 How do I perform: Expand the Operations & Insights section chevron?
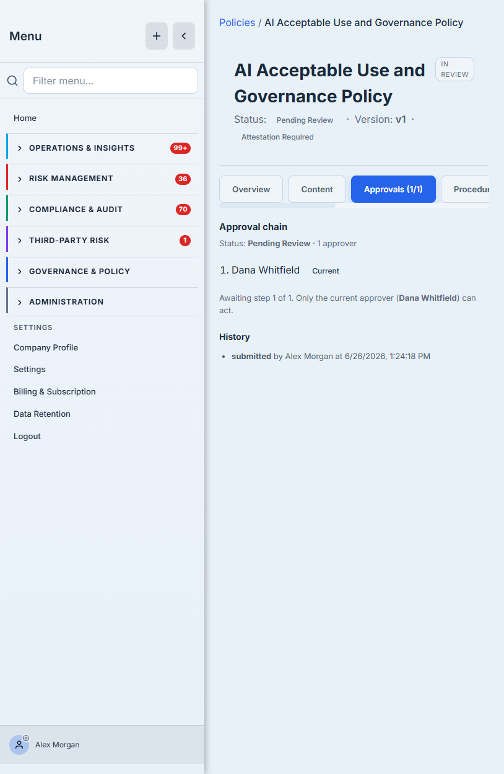(20, 148)
